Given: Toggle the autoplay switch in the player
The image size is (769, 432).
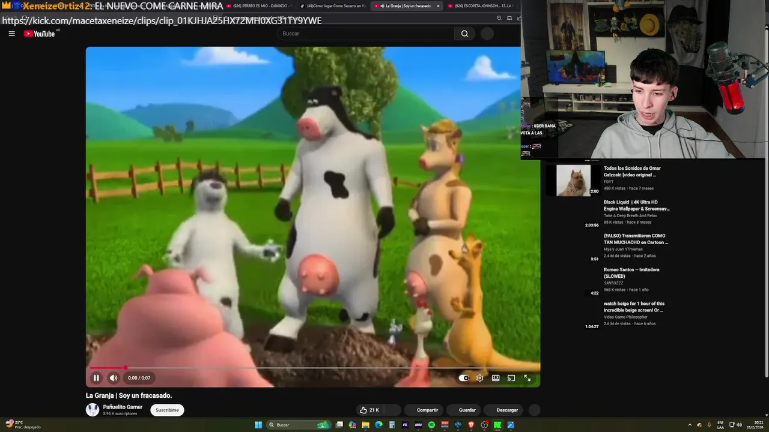Looking at the screenshot, I should point(464,378).
